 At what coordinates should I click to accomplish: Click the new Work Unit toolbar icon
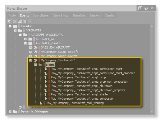click(10, 21)
